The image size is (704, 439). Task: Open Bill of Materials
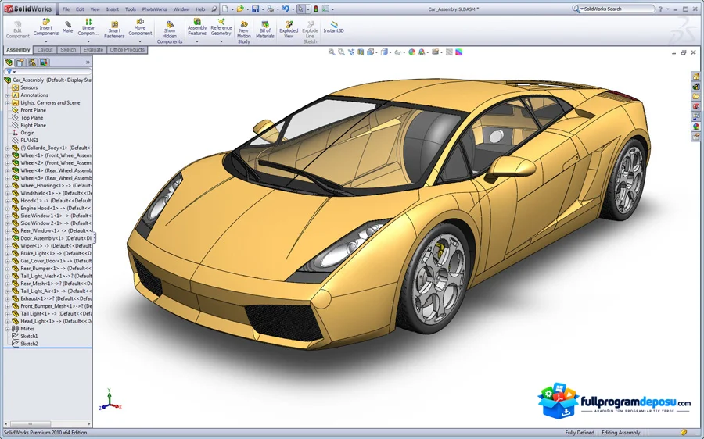265,30
